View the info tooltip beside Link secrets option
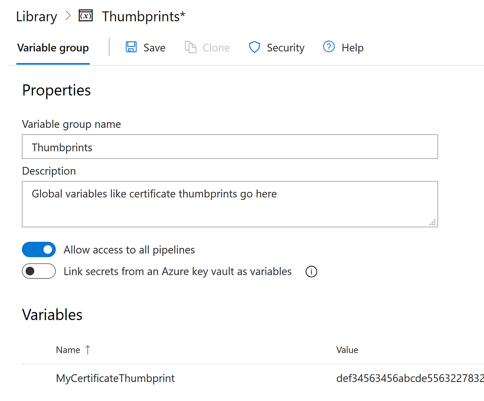This screenshot has width=484, height=401. pyautogui.click(x=311, y=271)
